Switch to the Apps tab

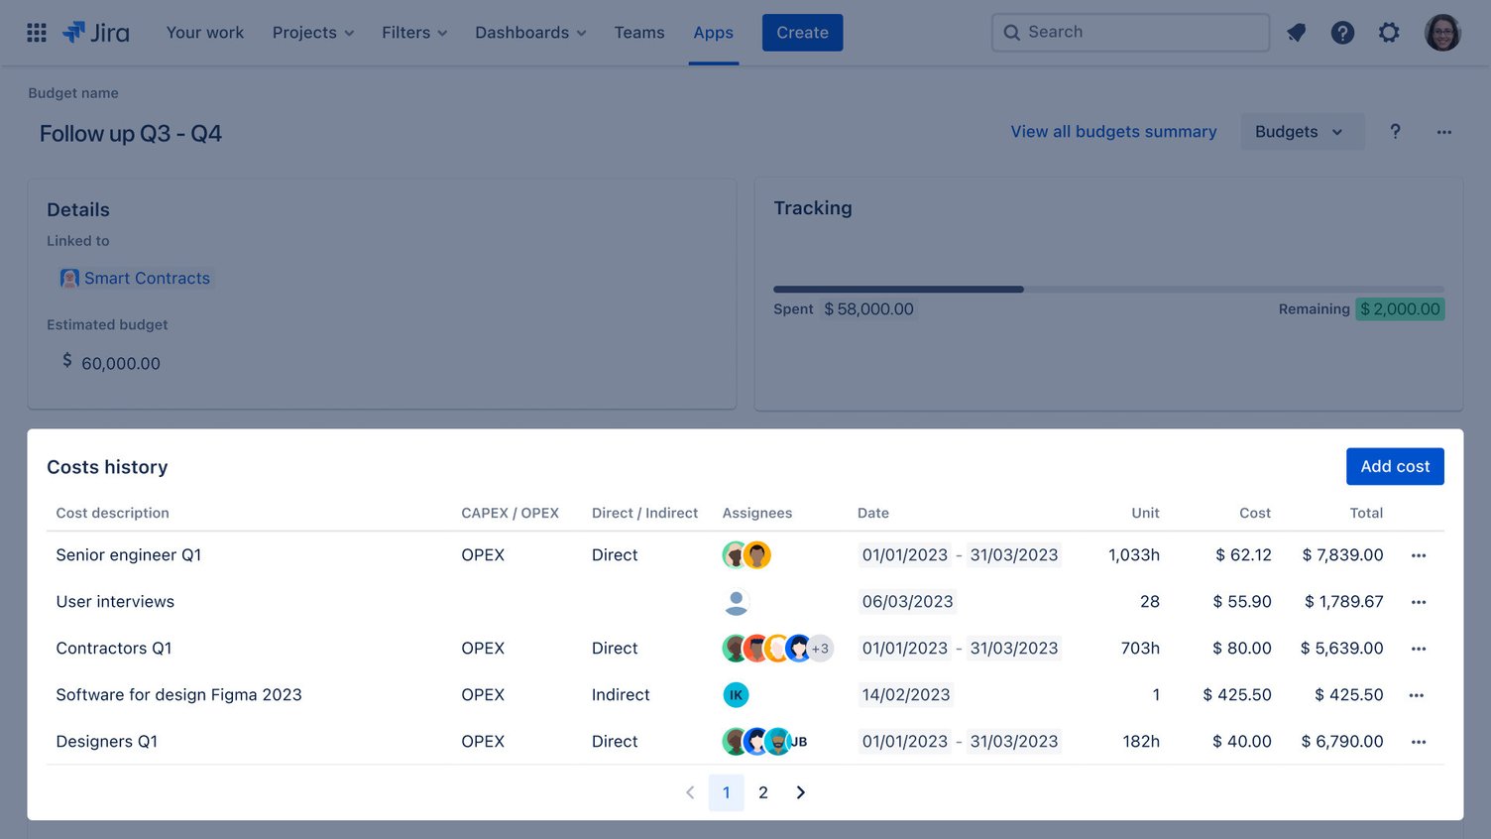tap(713, 32)
